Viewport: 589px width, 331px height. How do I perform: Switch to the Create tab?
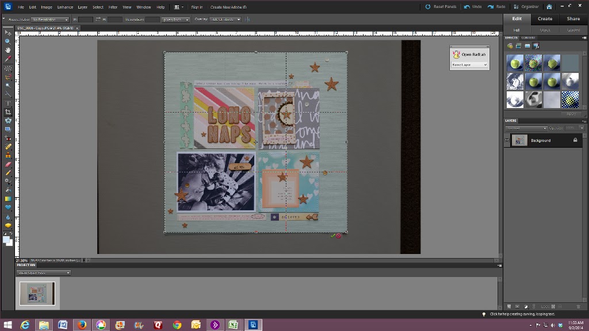pyautogui.click(x=545, y=18)
